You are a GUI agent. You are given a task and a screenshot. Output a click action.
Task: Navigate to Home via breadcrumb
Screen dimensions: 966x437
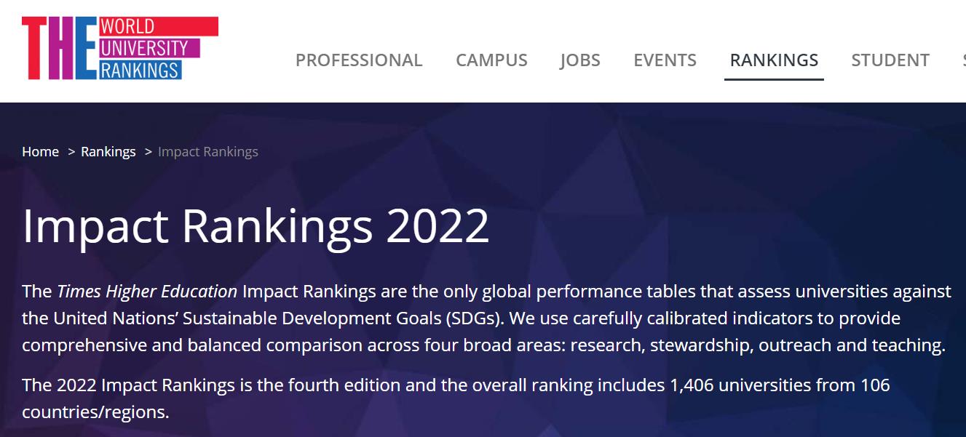click(40, 151)
